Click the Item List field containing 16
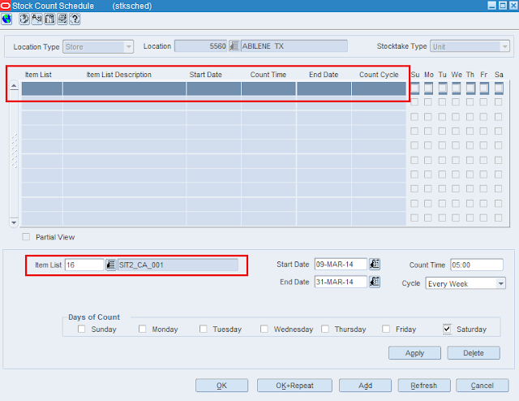Image resolution: width=519 pixels, height=401 pixels. tap(84, 265)
